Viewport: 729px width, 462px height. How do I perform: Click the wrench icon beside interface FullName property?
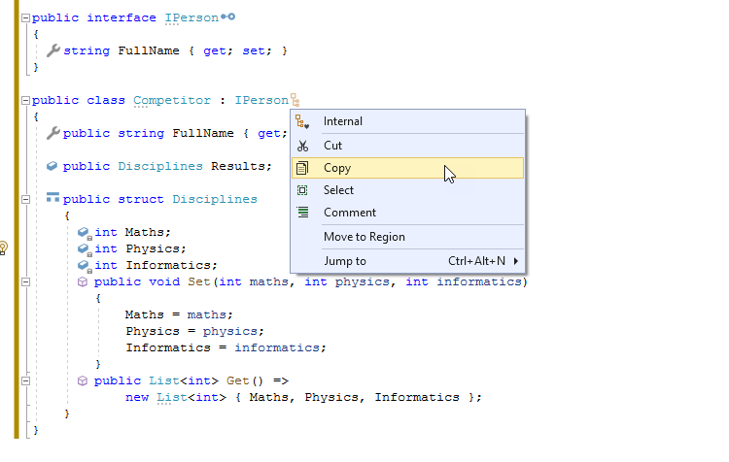53,50
